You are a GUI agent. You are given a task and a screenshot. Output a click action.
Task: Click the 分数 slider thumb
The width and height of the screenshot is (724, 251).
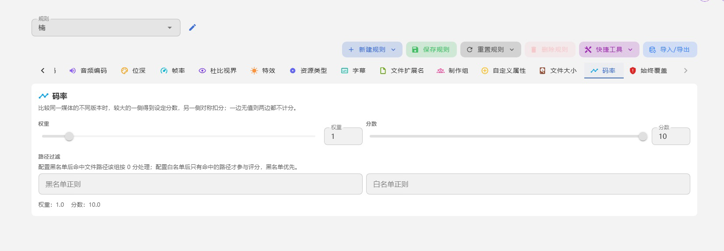643,136
